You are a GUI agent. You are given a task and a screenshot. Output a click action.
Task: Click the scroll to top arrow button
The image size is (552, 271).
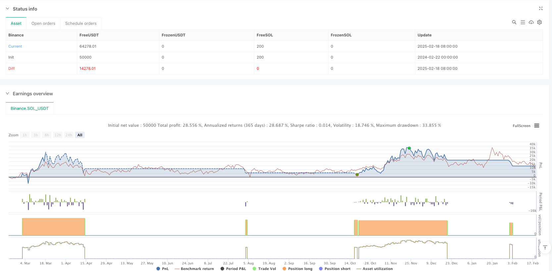click(x=545, y=248)
